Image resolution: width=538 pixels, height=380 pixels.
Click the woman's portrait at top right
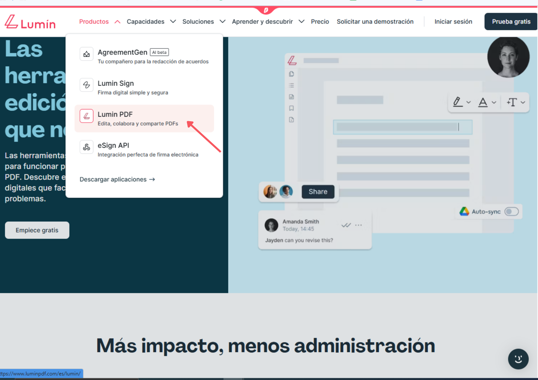click(508, 57)
